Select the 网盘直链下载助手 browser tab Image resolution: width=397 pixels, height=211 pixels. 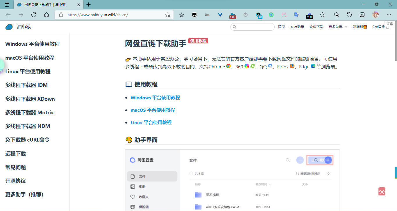48,5
